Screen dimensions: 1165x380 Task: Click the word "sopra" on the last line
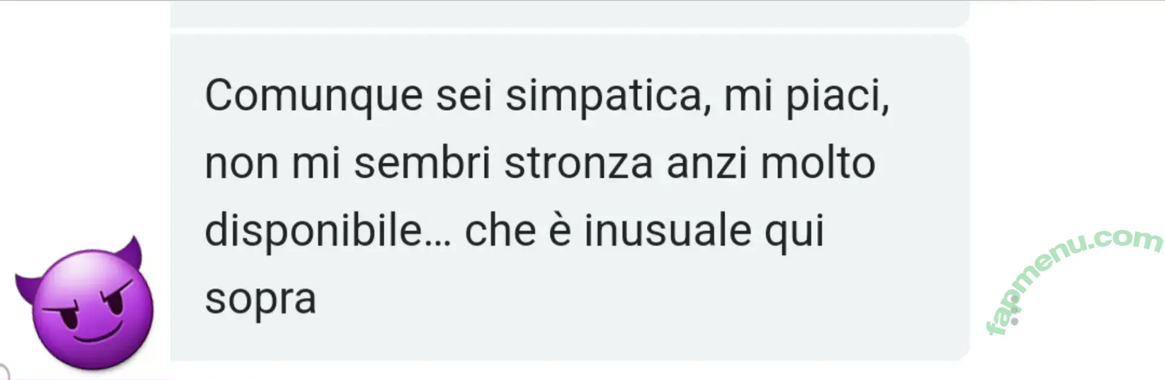click(x=261, y=300)
